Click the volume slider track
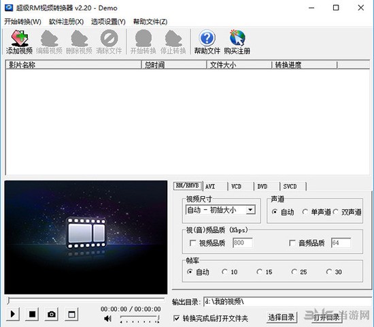 click(x=140, y=318)
